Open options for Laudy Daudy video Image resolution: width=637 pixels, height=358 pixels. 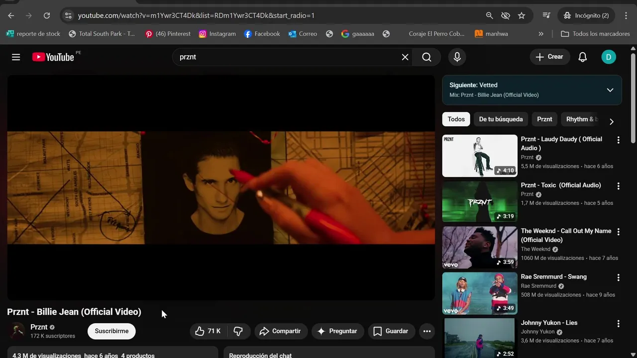619,140
